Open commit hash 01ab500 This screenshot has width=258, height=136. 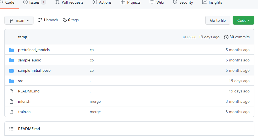pyautogui.click(x=189, y=37)
